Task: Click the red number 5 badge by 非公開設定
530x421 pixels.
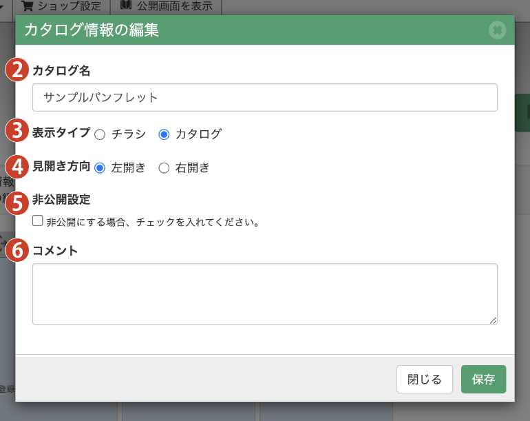Action: [x=17, y=203]
